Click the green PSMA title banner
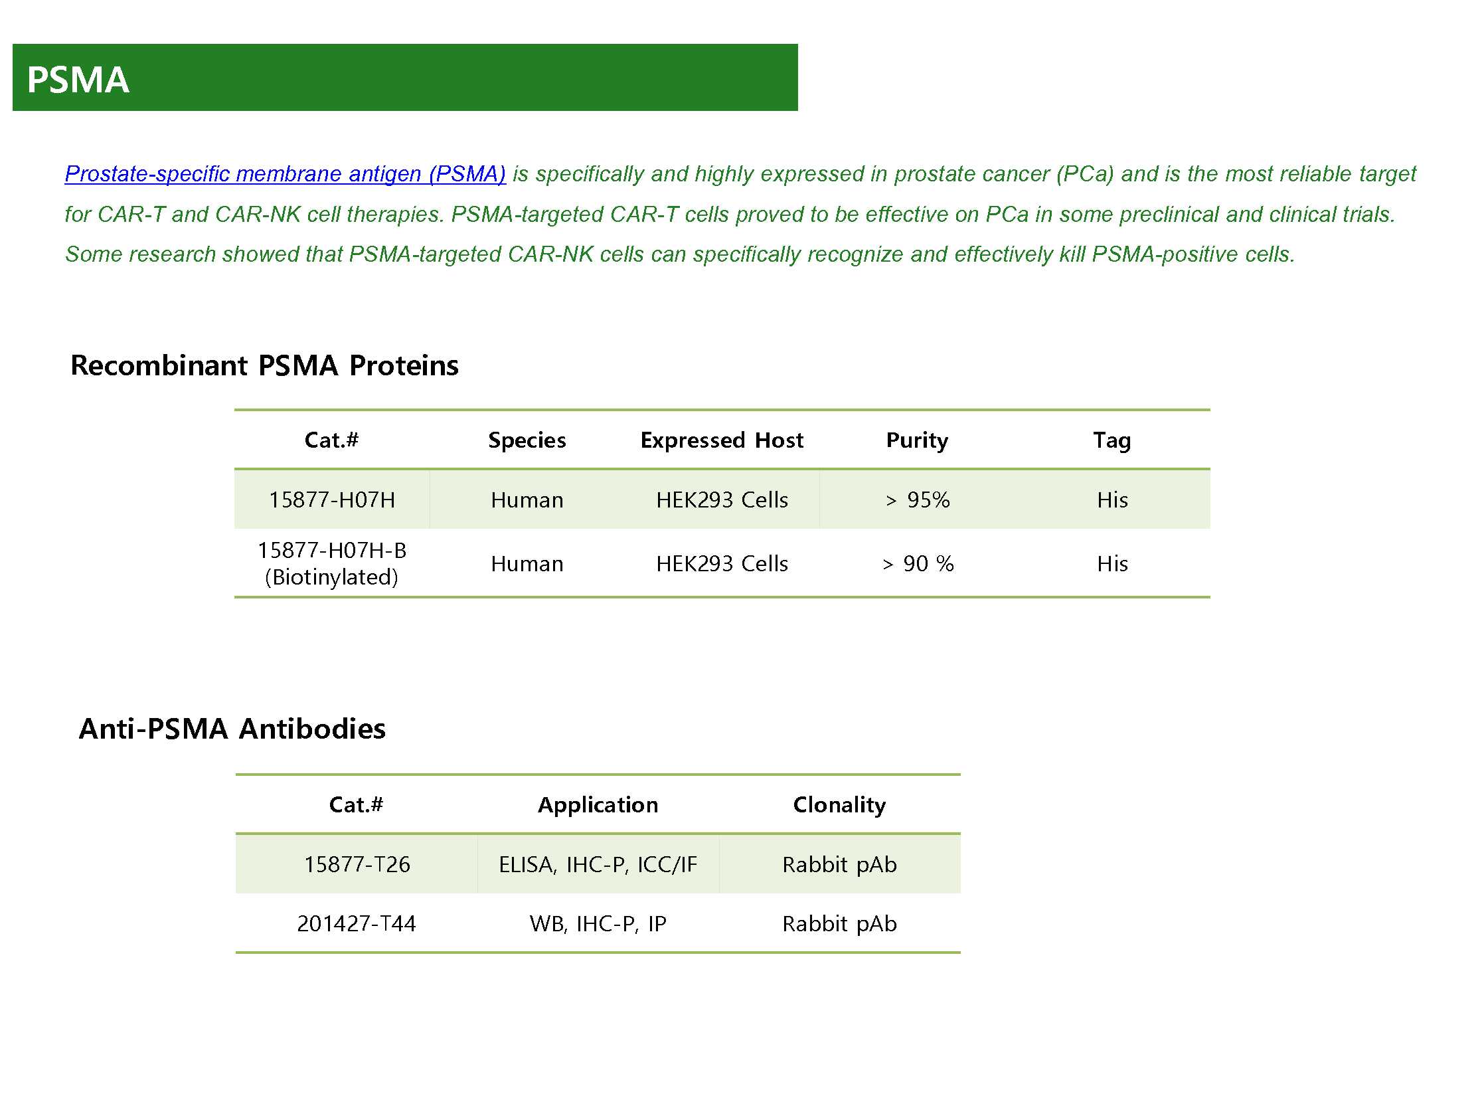The image size is (1482, 1098). (405, 78)
